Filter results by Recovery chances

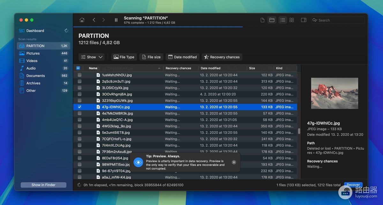(x=222, y=57)
